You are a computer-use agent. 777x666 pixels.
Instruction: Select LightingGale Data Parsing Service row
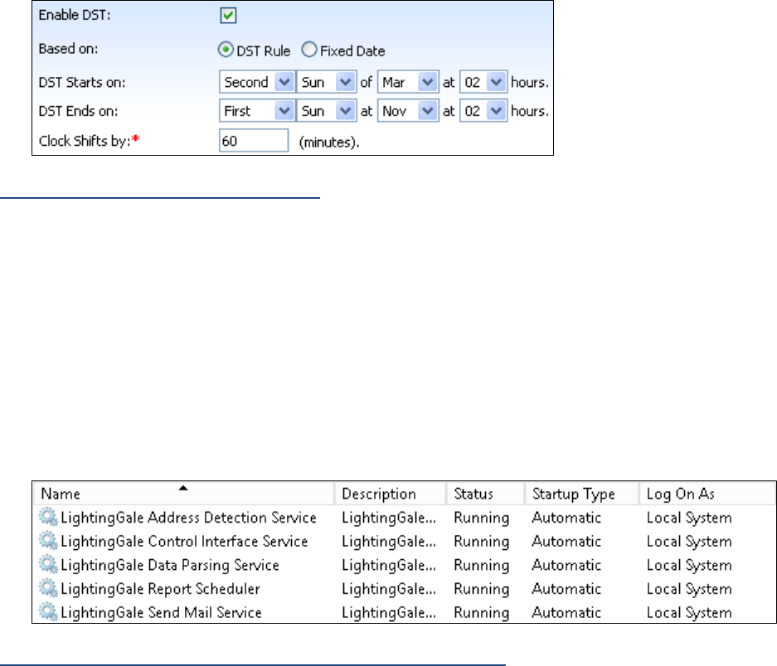404,565
